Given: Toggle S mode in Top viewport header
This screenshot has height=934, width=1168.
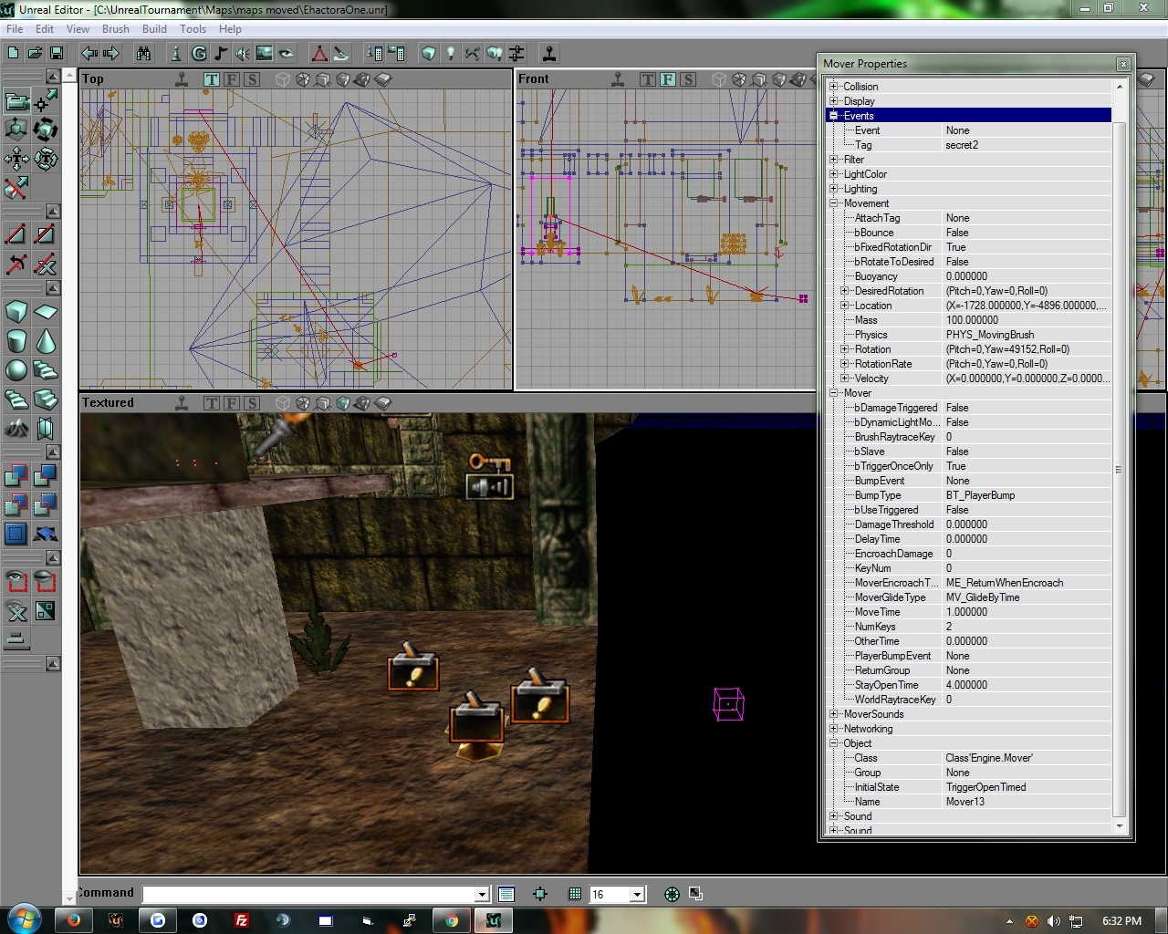Looking at the screenshot, I should (252, 79).
